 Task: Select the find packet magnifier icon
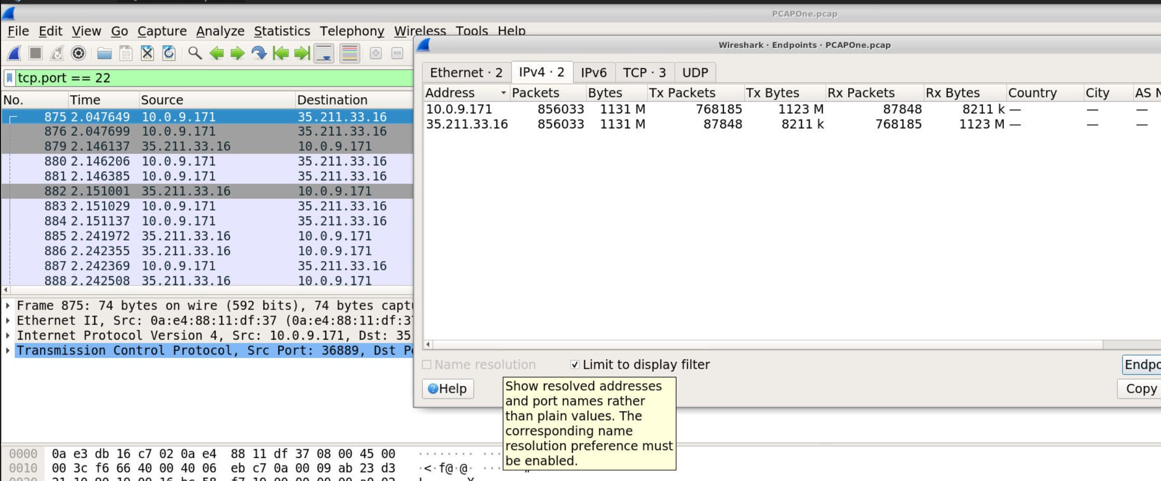click(196, 53)
